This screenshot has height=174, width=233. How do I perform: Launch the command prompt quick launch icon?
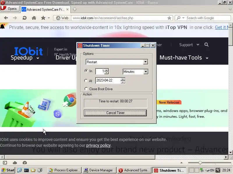(26, 170)
